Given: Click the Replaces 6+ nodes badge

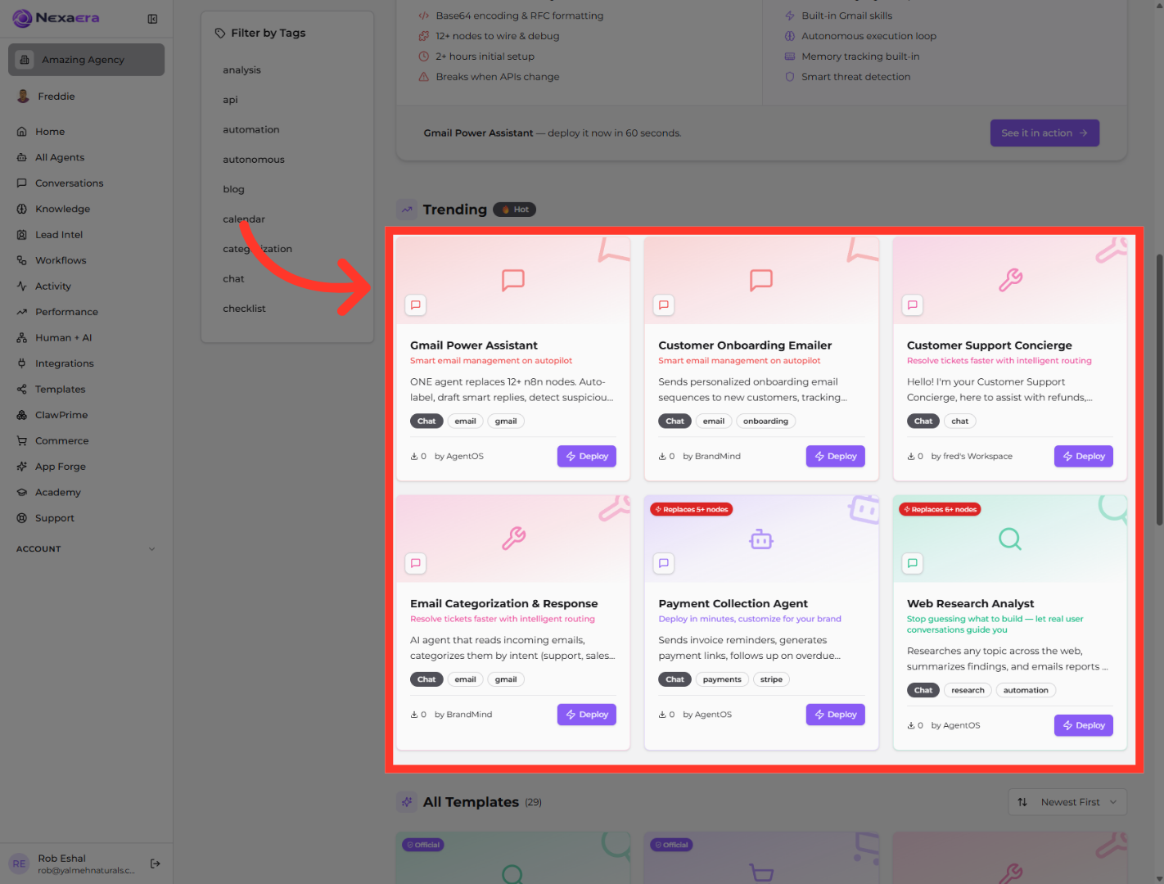Looking at the screenshot, I should click(940, 509).
